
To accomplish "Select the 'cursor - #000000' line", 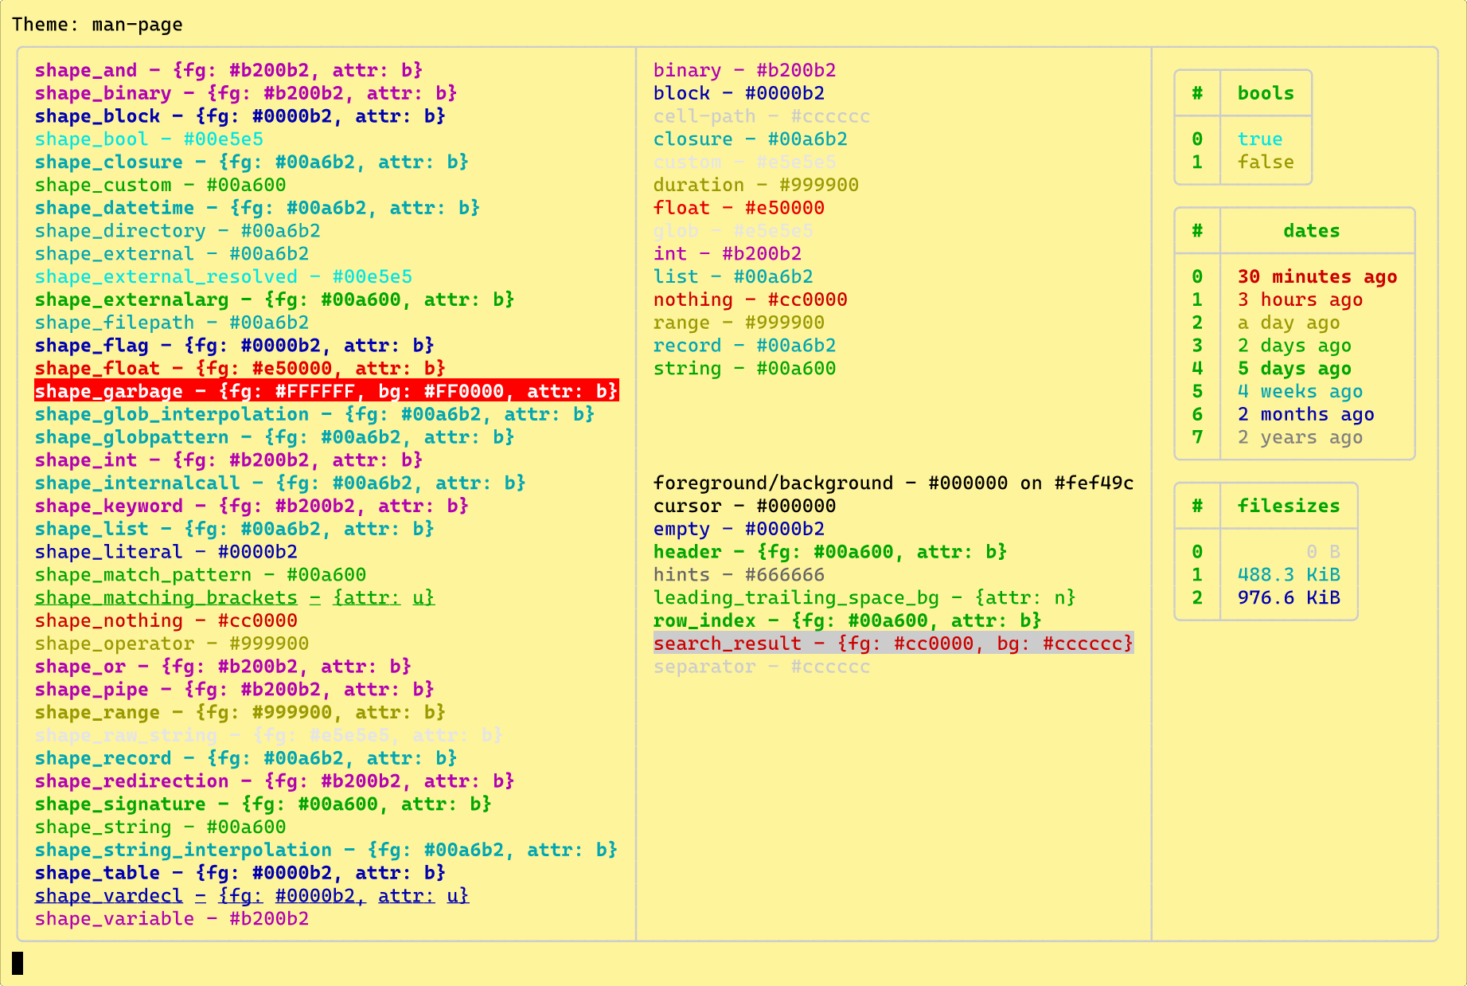I will pos(744,507).
